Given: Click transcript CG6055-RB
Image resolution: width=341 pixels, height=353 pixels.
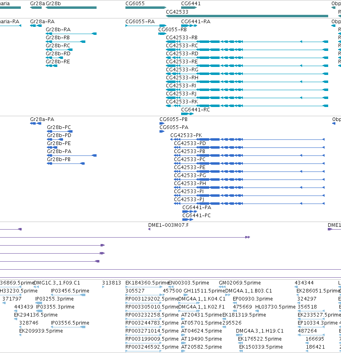Looking at the screenshot, I should tap(162, 34).
